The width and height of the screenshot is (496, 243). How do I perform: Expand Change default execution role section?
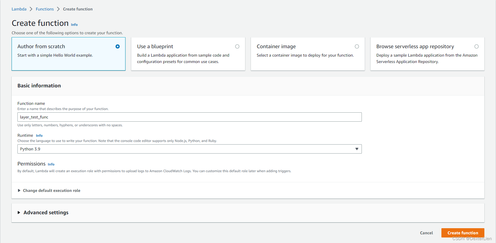[x=51, y=190]
